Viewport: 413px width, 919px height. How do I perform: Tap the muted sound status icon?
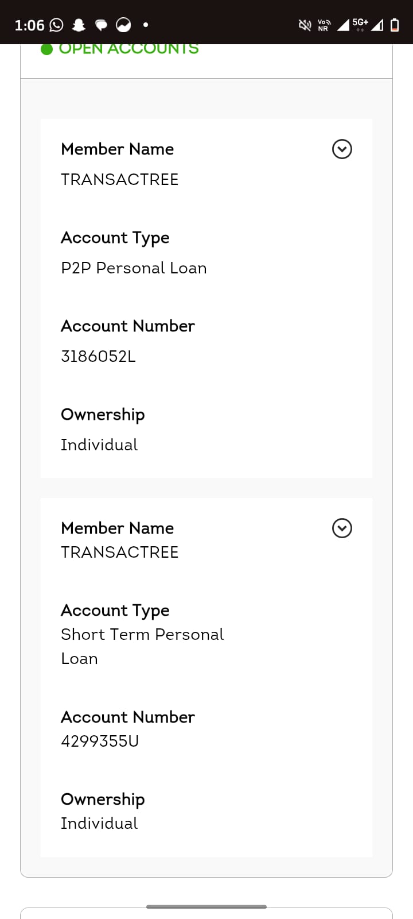(x=305, y=25)
